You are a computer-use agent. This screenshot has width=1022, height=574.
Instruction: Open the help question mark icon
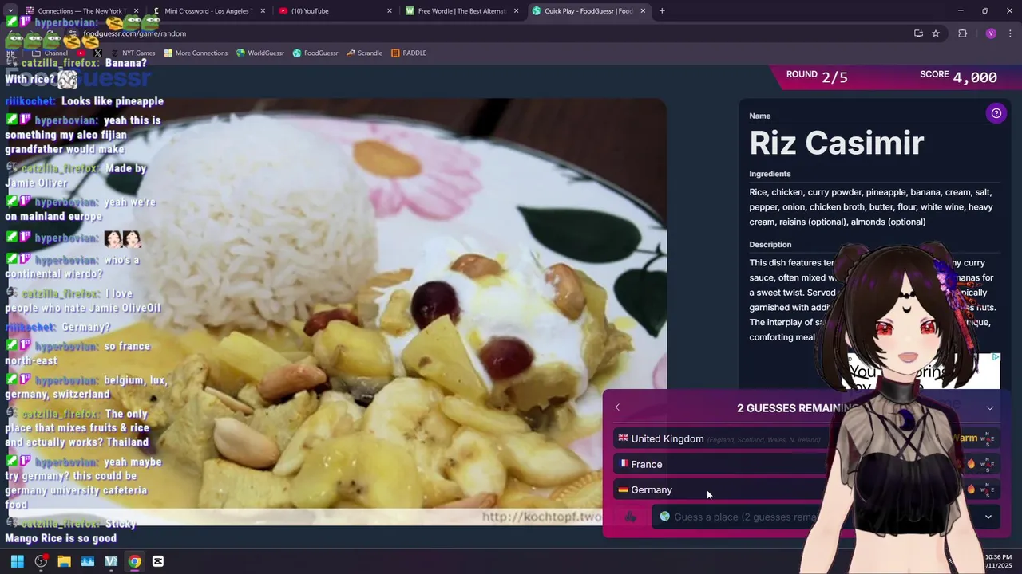point(996,113)
